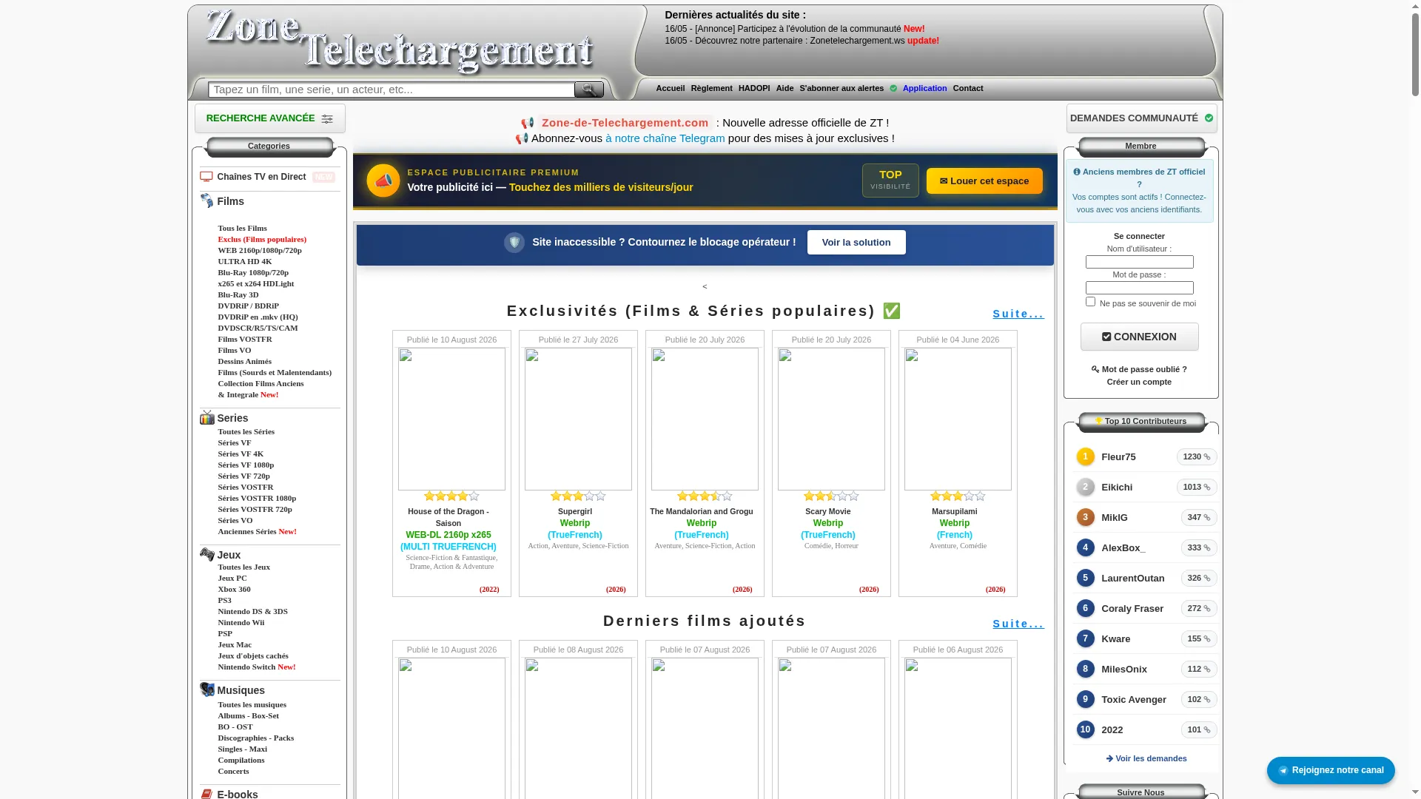Click the Jeux gamepad icon

click(x=207, y=554)
